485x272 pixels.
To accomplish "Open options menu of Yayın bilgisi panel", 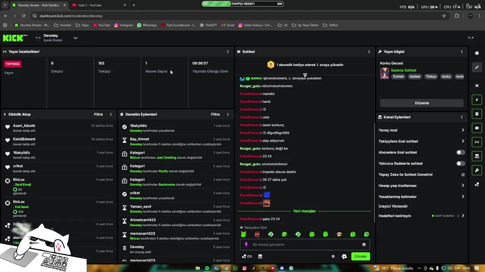I will pyautogui.click(x=462, y=51).
